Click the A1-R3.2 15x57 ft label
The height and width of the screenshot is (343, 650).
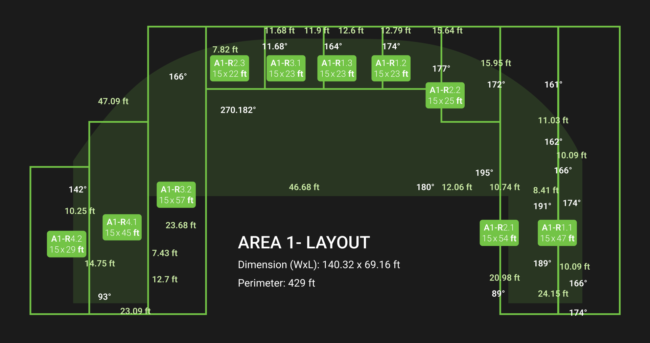pyautogui.click(x=176, y=195)
